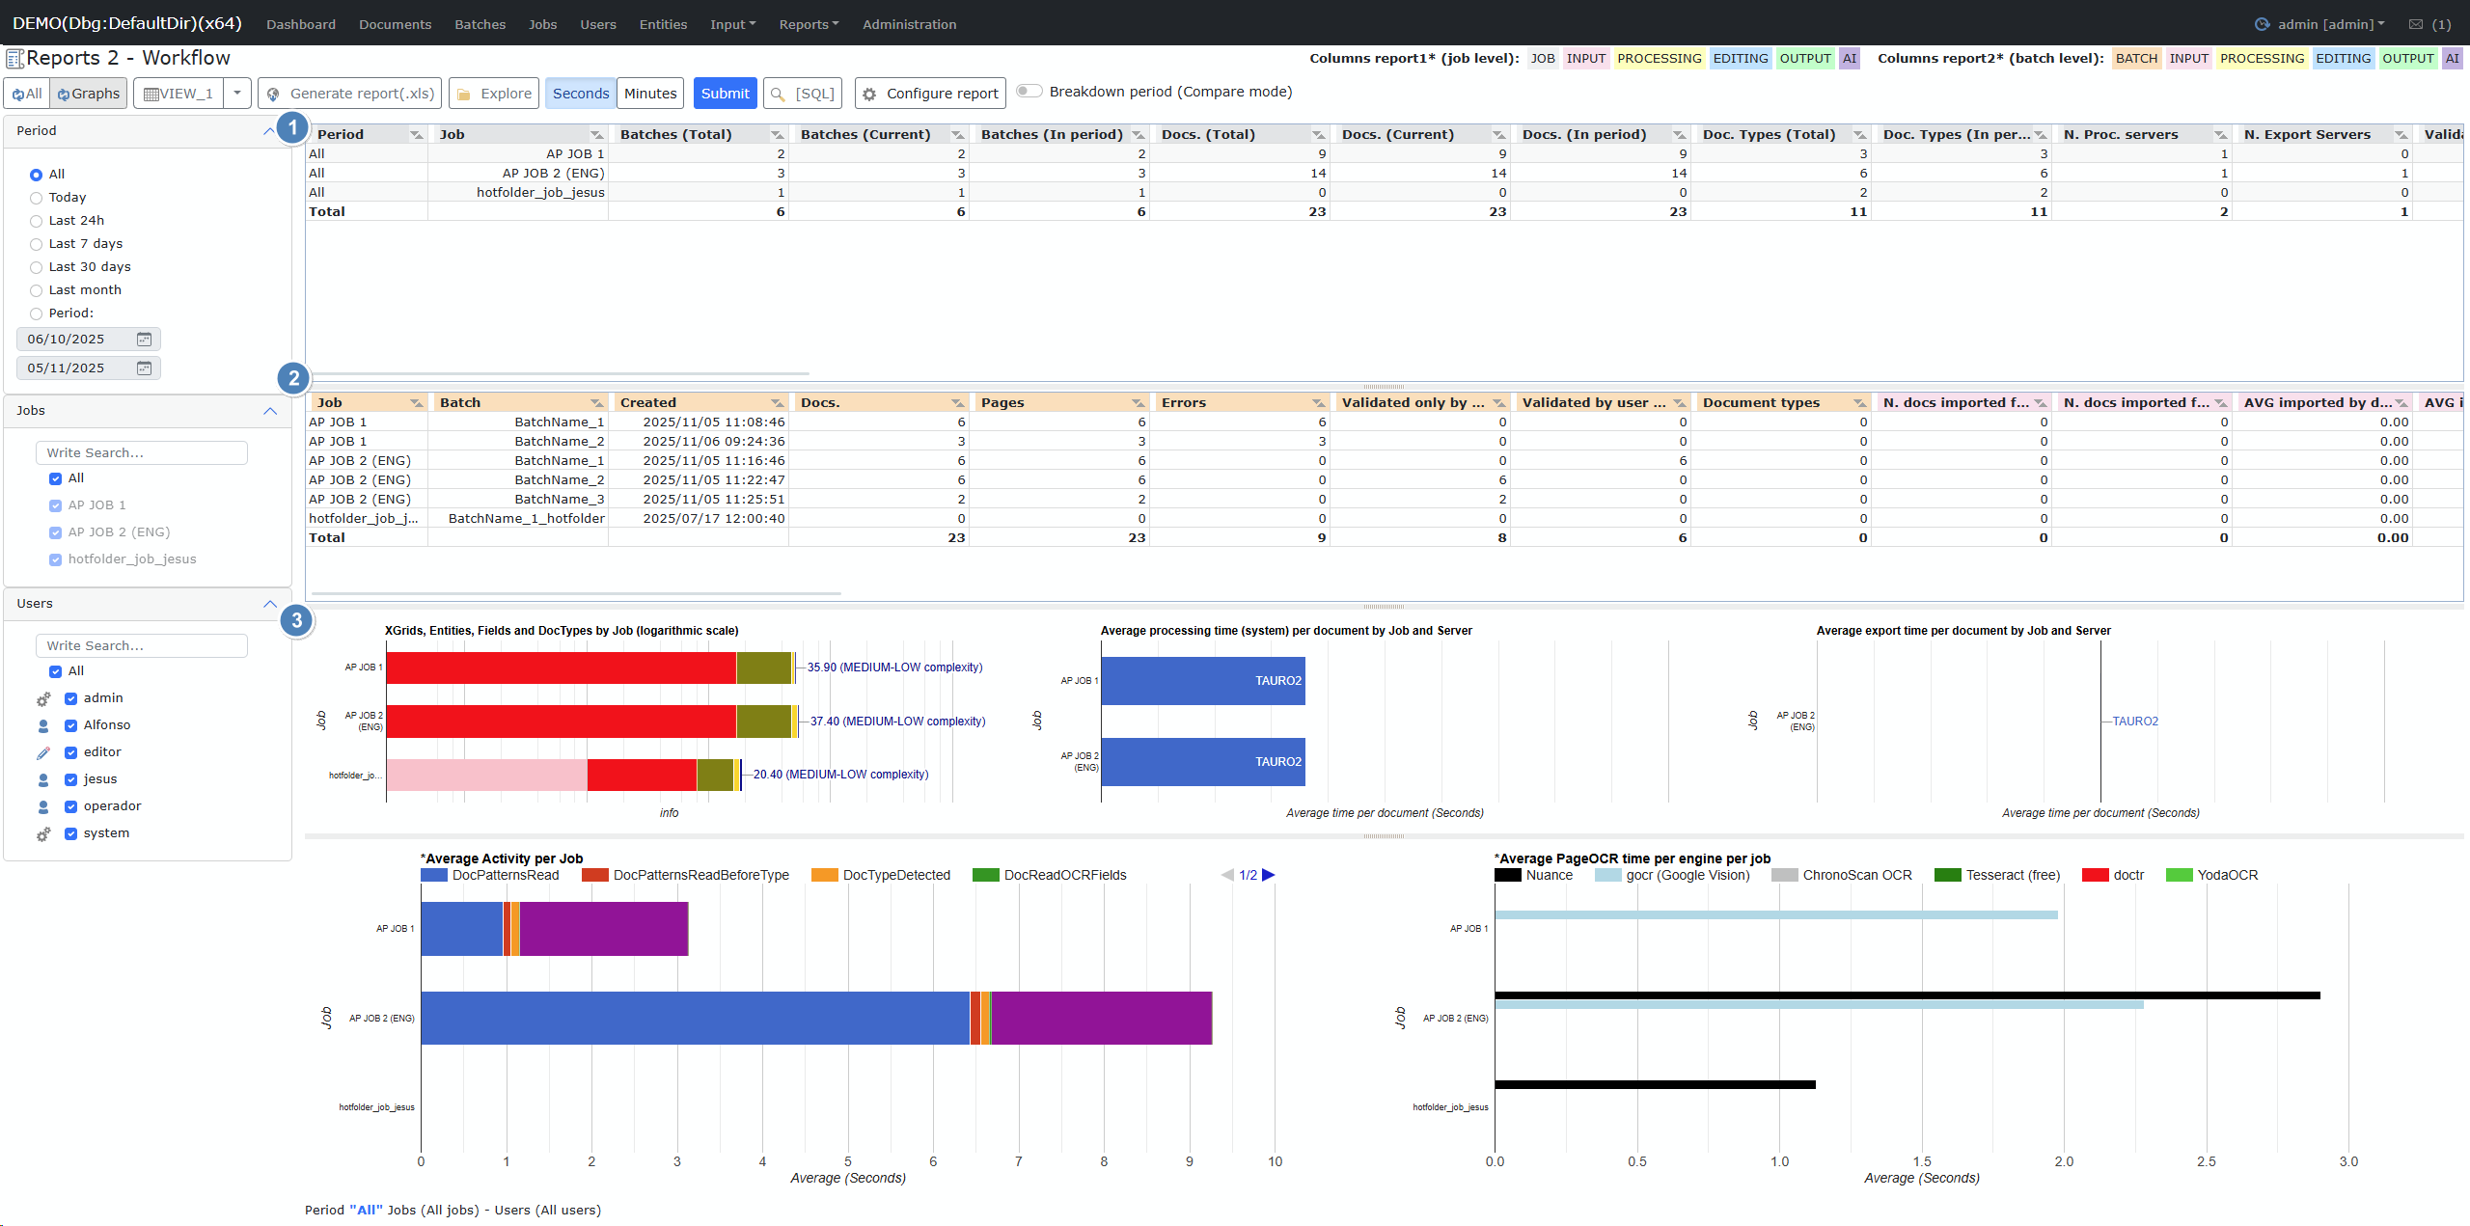Open the Reports menu in the navbar

(x=809, y=24)
